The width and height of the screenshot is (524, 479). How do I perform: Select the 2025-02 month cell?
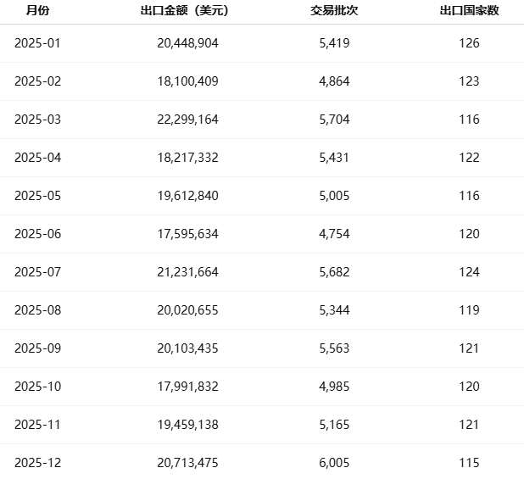click(x=38, y=81)
